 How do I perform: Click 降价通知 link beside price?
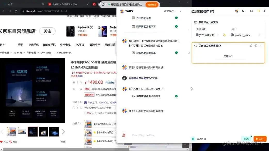click(x=110, y=82)
